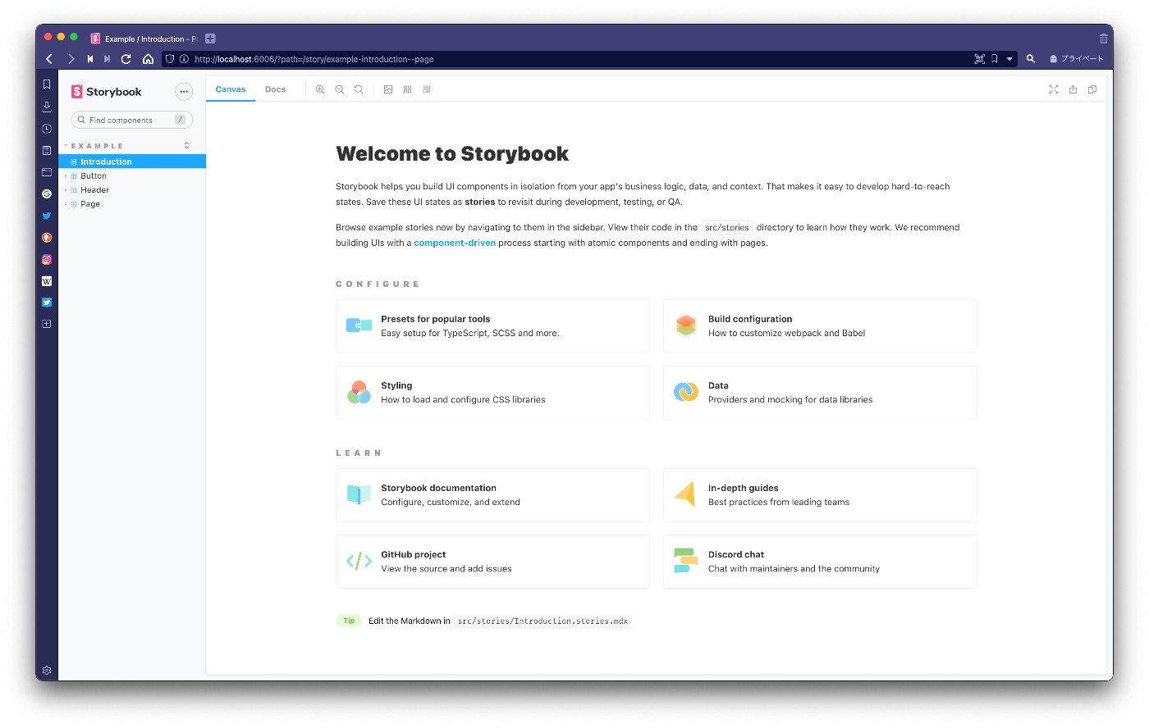Viewport: 1149px width, 728px height.
Task: Toggle expand-all arrows beside EXAMPLE heading
Action: coord(186,145)
